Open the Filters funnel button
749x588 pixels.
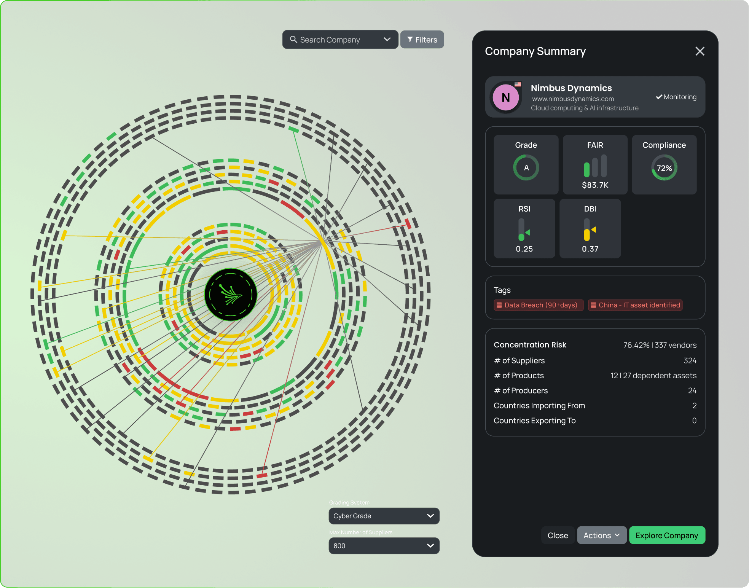(422, 40)
